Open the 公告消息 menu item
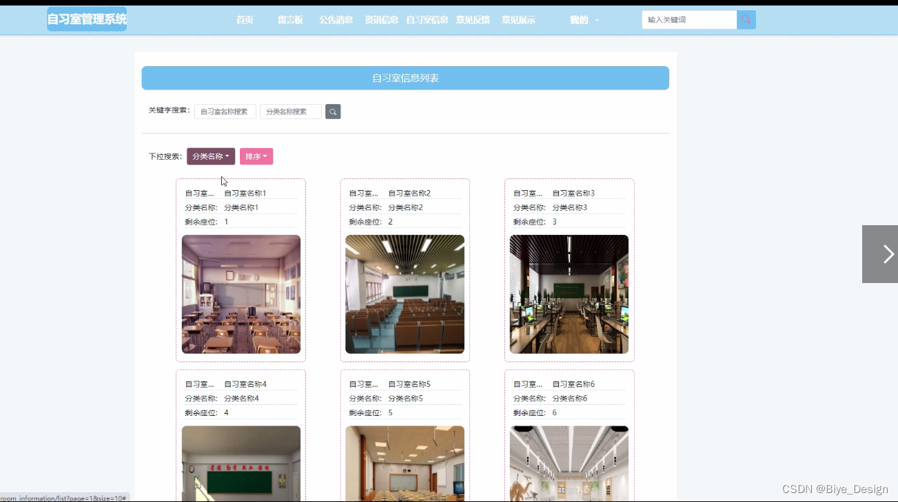Screen dimensions: 898x502 pos(336,20)
